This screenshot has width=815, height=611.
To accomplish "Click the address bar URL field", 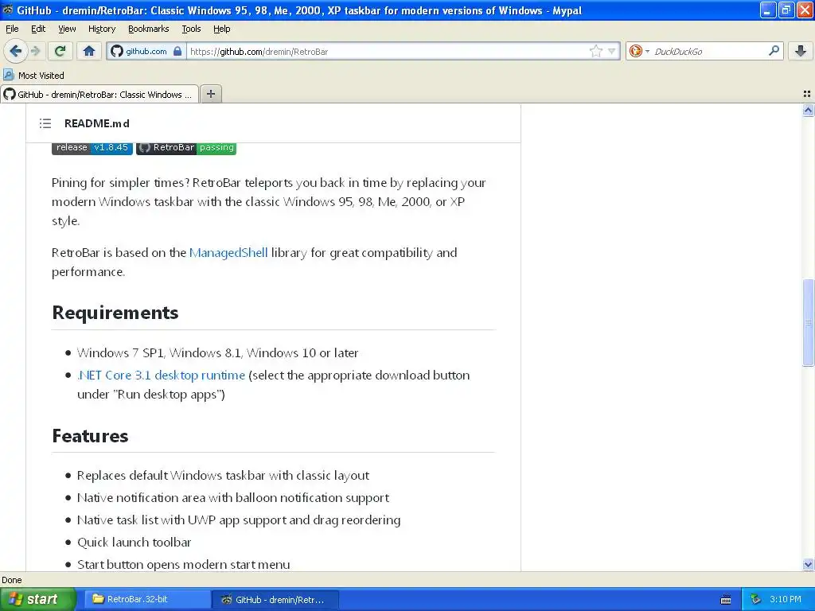I will click(388, 52).
